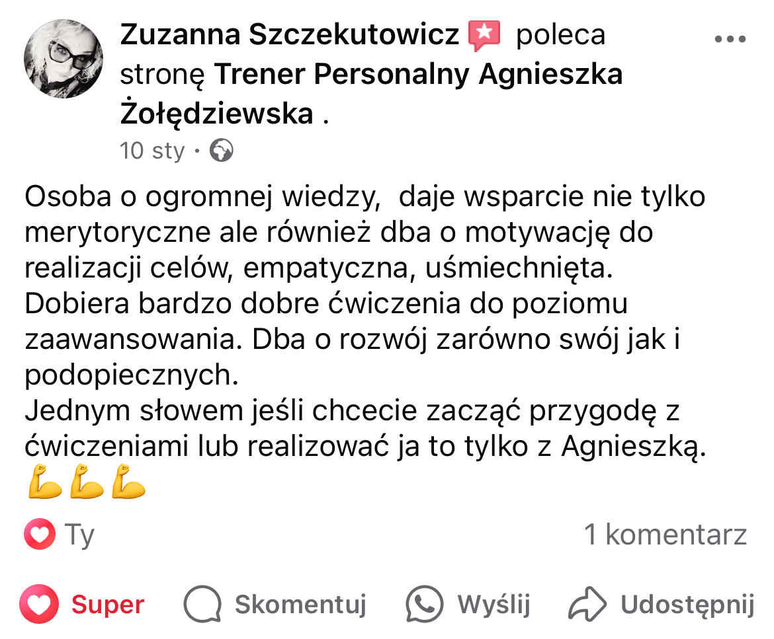Click the WhatsApp Wyślij icon
The width and height of the screenshot is (774, 639).
point(424,605)
